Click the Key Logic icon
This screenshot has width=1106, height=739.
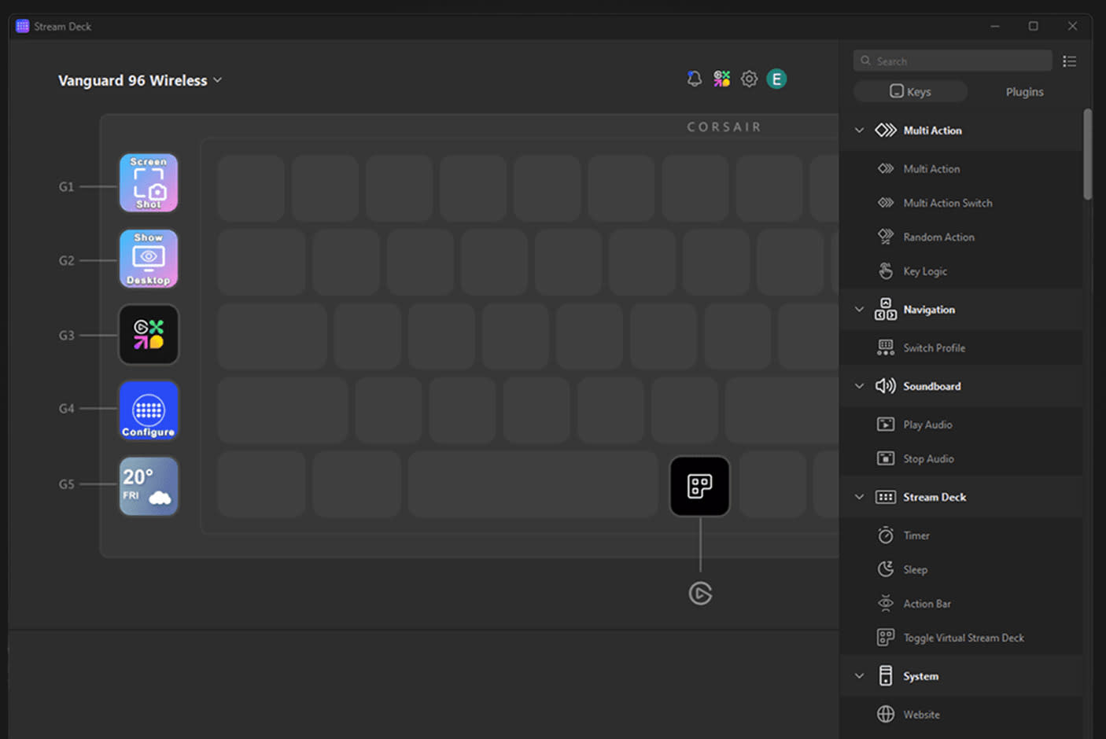click(886, 271)
